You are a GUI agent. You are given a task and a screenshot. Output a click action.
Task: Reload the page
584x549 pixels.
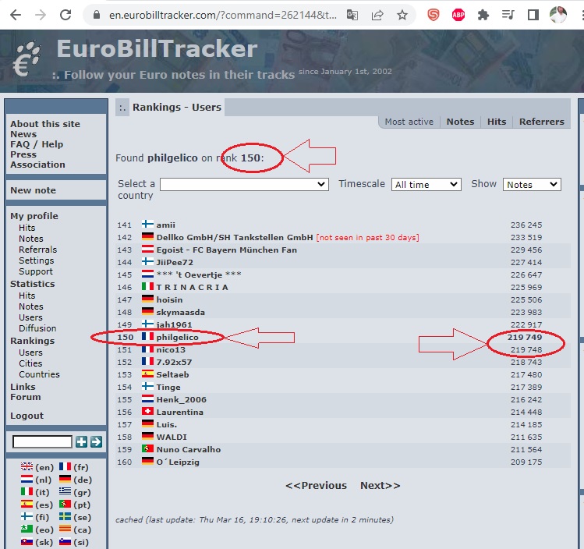pos(66,15)
